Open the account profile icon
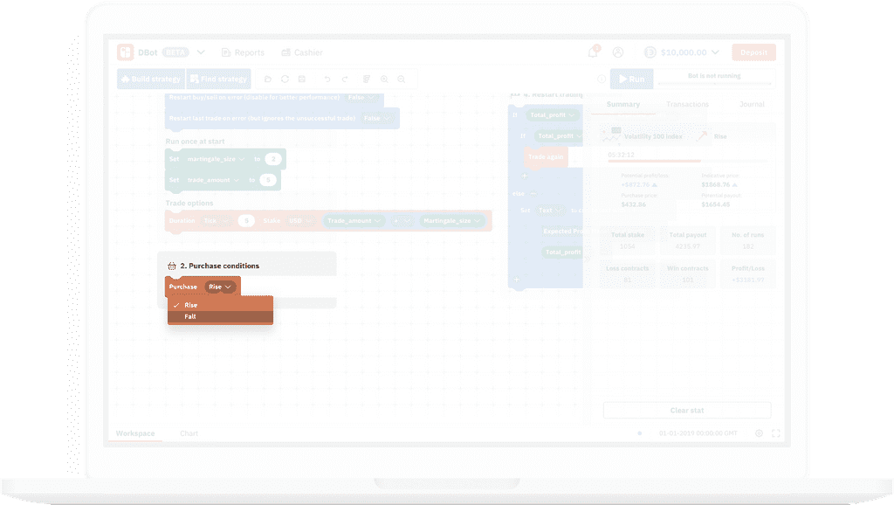Screen dimensions: 894x505 (618, 52)
